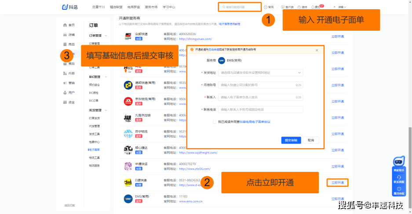The height and width of the screenshot is (214, 412).
Task: Click the EMS logo in the bottom list row
Action: click(x=128, y=199)
